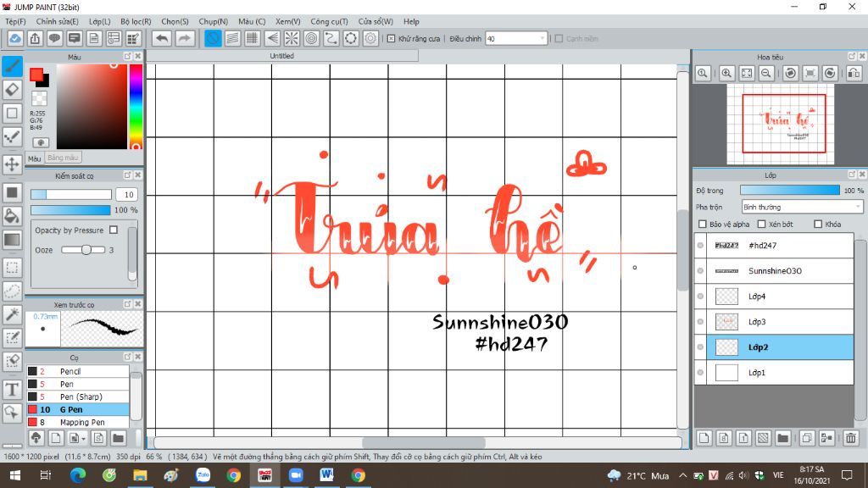Check Khóa lock layer option
The width and height of the screenshot is (868, 488).
(818, 224)
